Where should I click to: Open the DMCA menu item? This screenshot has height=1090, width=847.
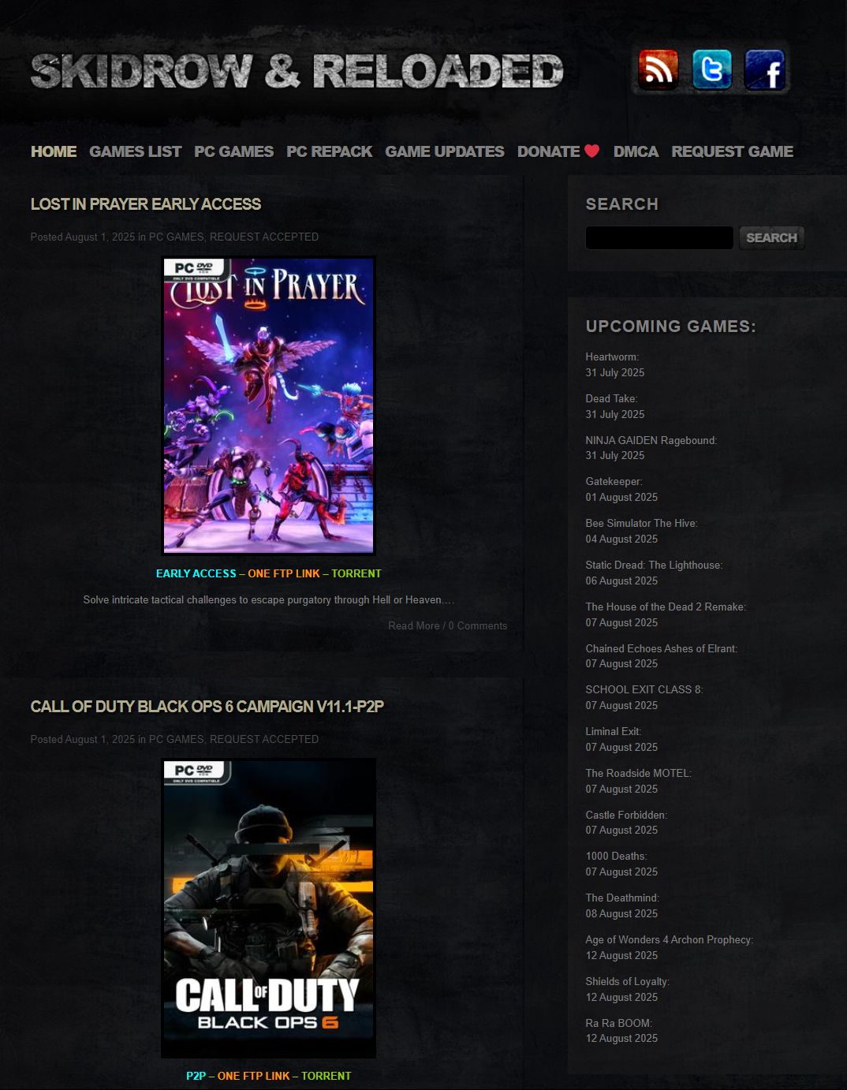(636, 151)
